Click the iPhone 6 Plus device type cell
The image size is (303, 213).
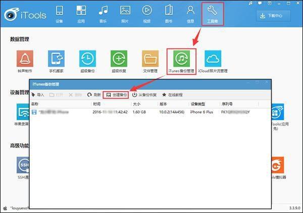[x=201, y=112]
